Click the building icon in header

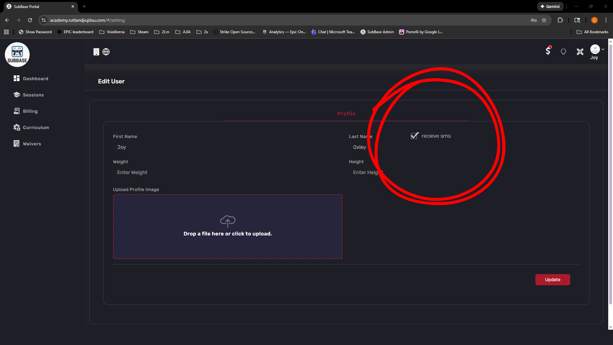coord(96,52)
